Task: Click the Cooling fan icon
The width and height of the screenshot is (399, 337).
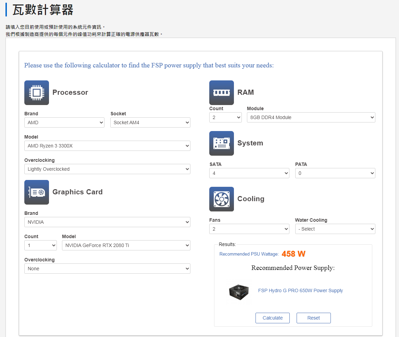Action: tap(221, 199)
